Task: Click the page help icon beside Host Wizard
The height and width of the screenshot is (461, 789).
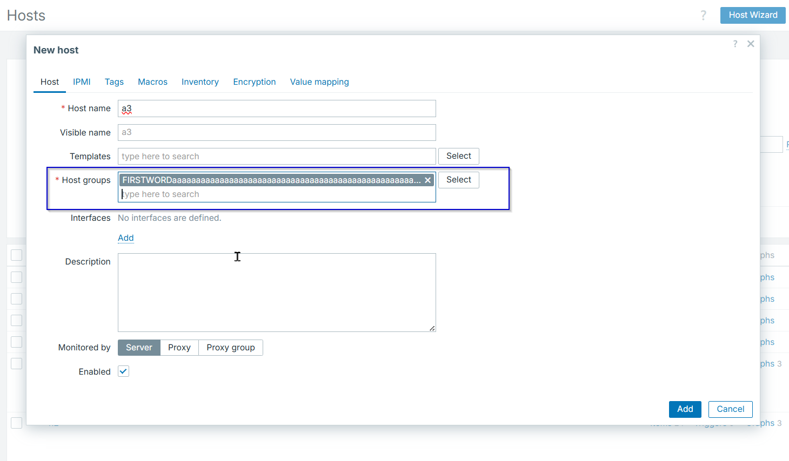Action: pyautogui.click(x=703, y=15)
